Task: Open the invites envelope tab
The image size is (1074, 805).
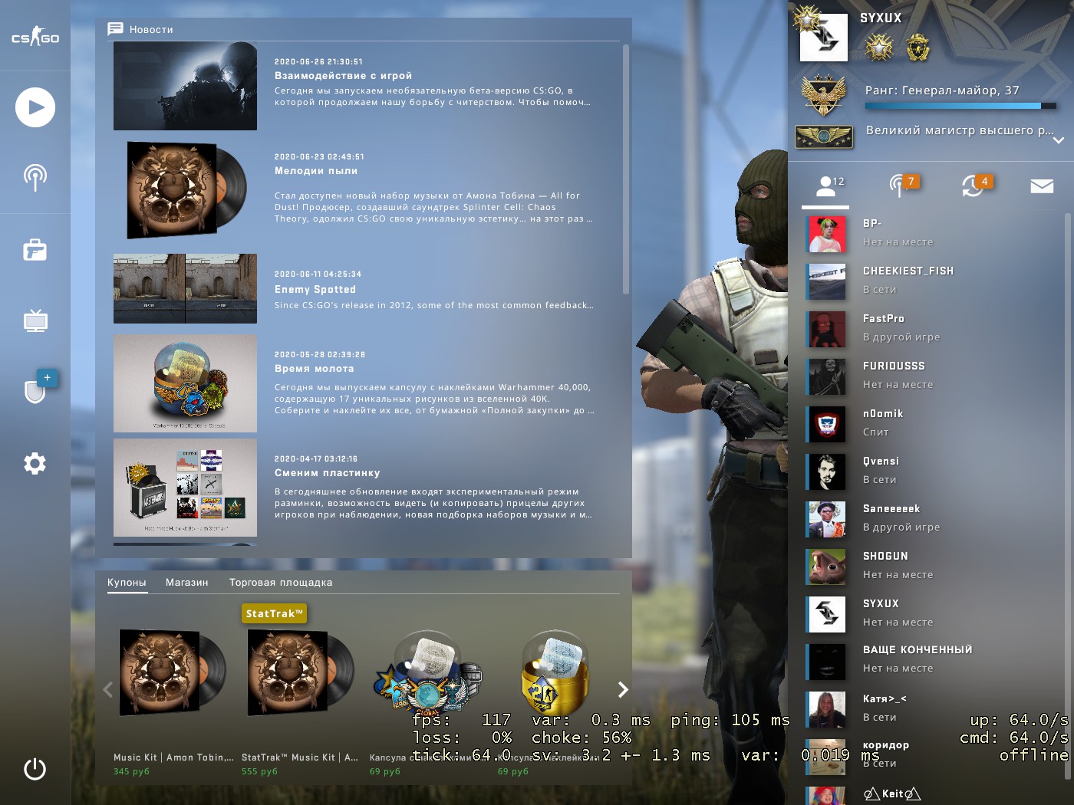Action: click(x=1042, y=186)
